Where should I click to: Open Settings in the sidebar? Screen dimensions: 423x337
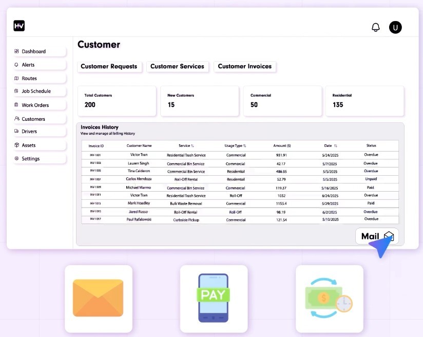click(31, 159)
